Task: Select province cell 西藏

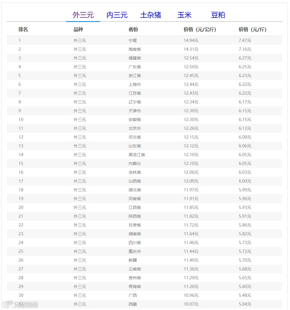Action: 133,304
